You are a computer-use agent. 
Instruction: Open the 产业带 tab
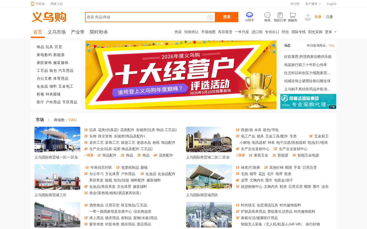point(78,32)
